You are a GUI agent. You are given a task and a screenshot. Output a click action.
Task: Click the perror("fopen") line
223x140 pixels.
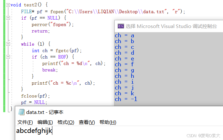pos(53,25)
